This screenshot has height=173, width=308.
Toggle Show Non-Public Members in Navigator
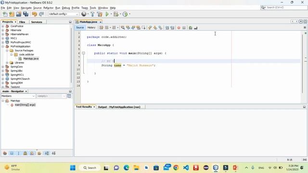pos(25,153)
